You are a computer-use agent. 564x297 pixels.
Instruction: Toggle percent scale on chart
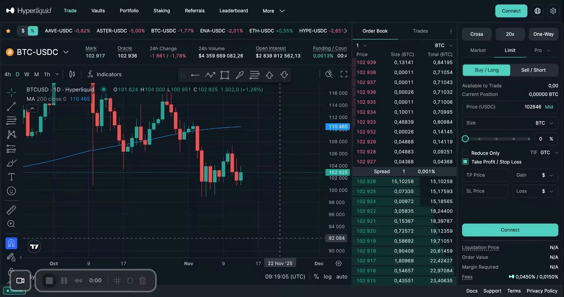316,277
